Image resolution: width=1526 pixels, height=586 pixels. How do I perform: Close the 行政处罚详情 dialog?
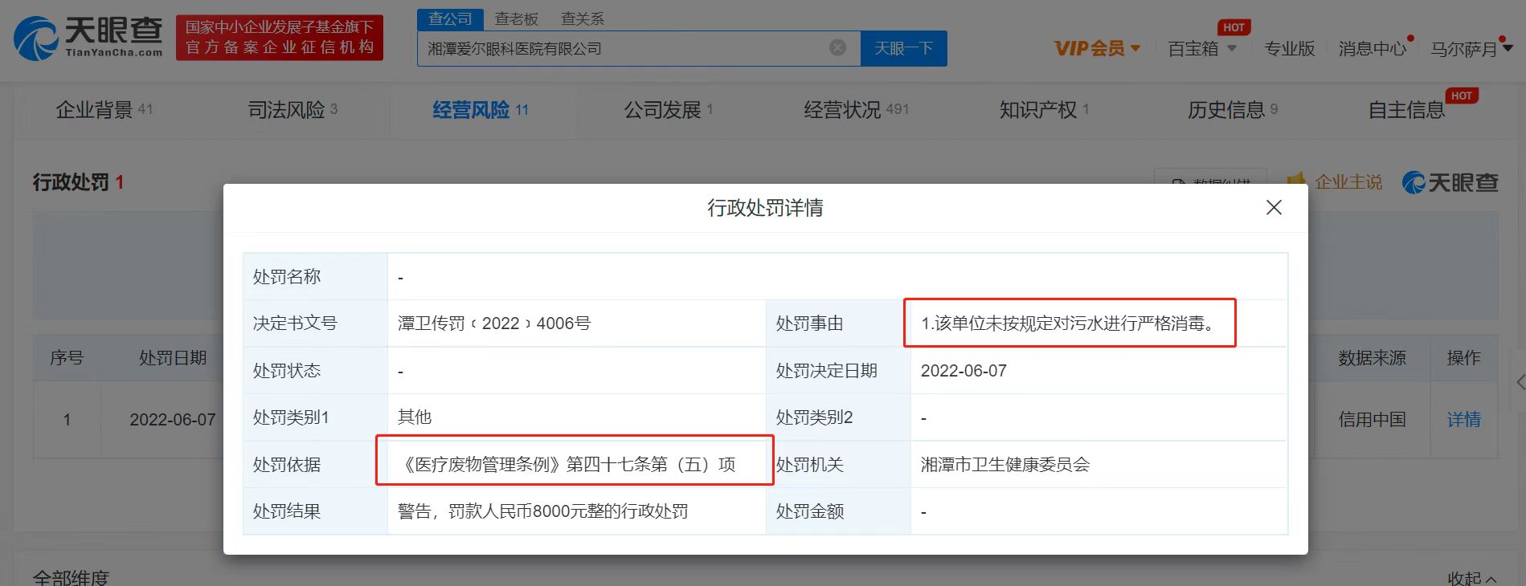[1274, 208]
